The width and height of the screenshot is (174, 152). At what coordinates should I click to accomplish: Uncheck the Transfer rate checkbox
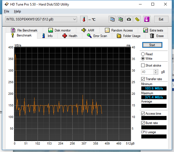[143, 79]
